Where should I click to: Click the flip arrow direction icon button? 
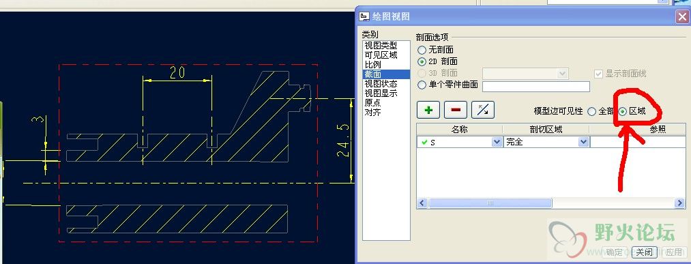(x=483, y=111)
